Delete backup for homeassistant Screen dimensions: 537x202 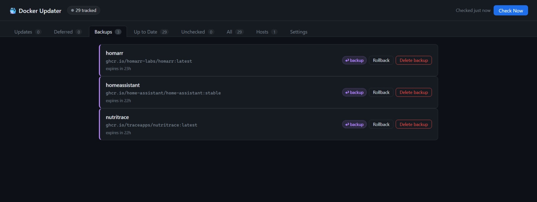(414, 92)
